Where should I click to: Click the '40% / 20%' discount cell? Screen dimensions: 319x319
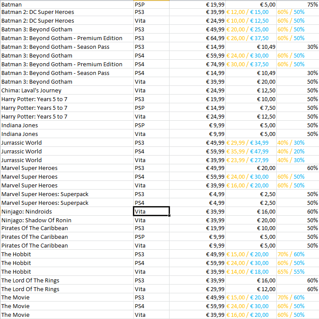[298, 151]
